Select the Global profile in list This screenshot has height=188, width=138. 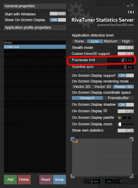tap(35, 43)
